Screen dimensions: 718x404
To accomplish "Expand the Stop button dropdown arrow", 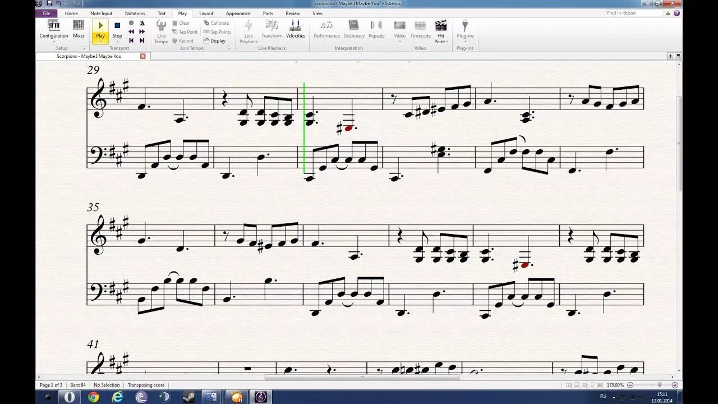I will click(x=117, y=42).
